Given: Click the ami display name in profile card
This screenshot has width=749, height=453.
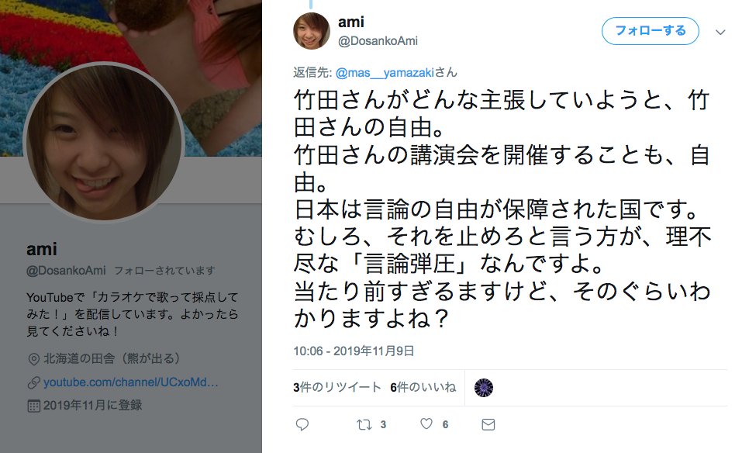Looking at the screenshot, I should (x=42, y=249).
